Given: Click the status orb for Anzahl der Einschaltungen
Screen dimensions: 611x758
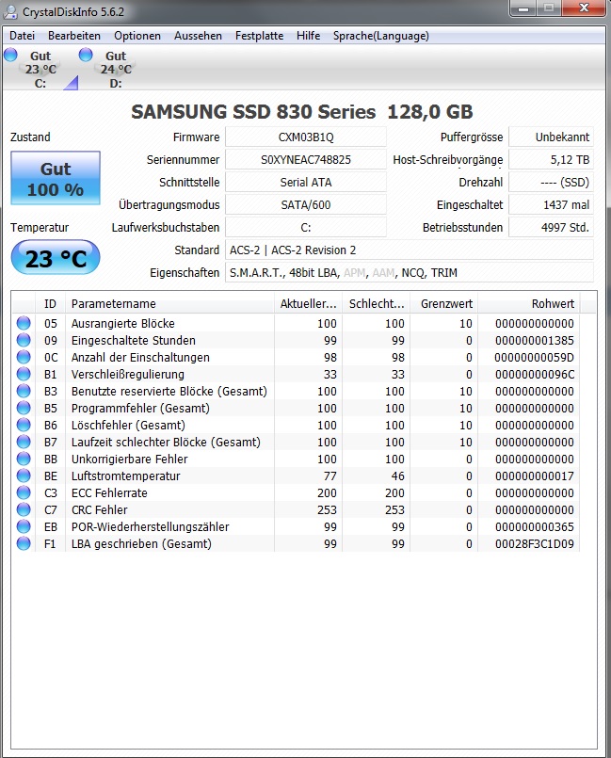Looking at the screenshot, I should [24, 357].
